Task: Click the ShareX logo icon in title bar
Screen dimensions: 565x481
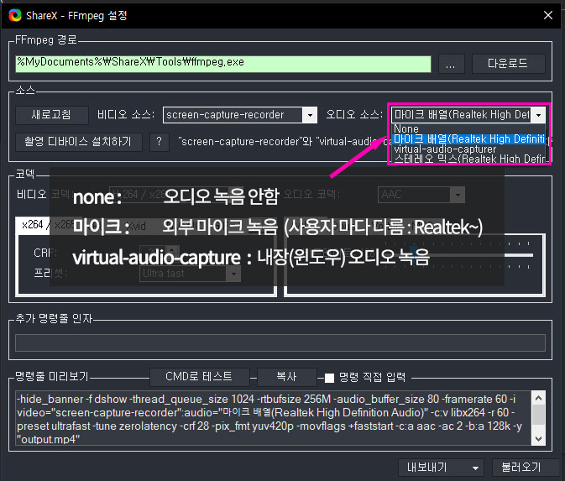Action: [x=15, y=15]
